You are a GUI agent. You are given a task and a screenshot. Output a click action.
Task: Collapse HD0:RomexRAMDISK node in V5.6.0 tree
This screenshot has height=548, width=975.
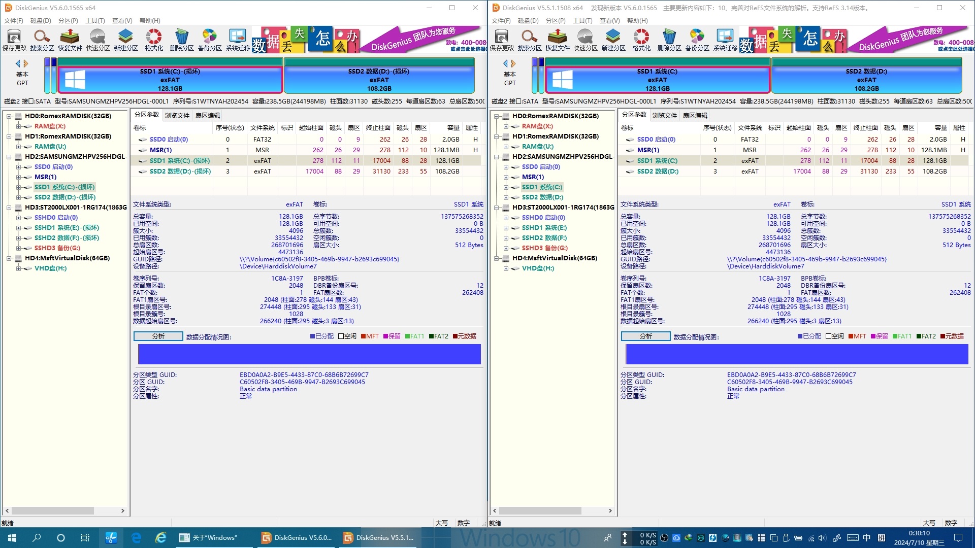pyautogui.click(x=9, y=116)
